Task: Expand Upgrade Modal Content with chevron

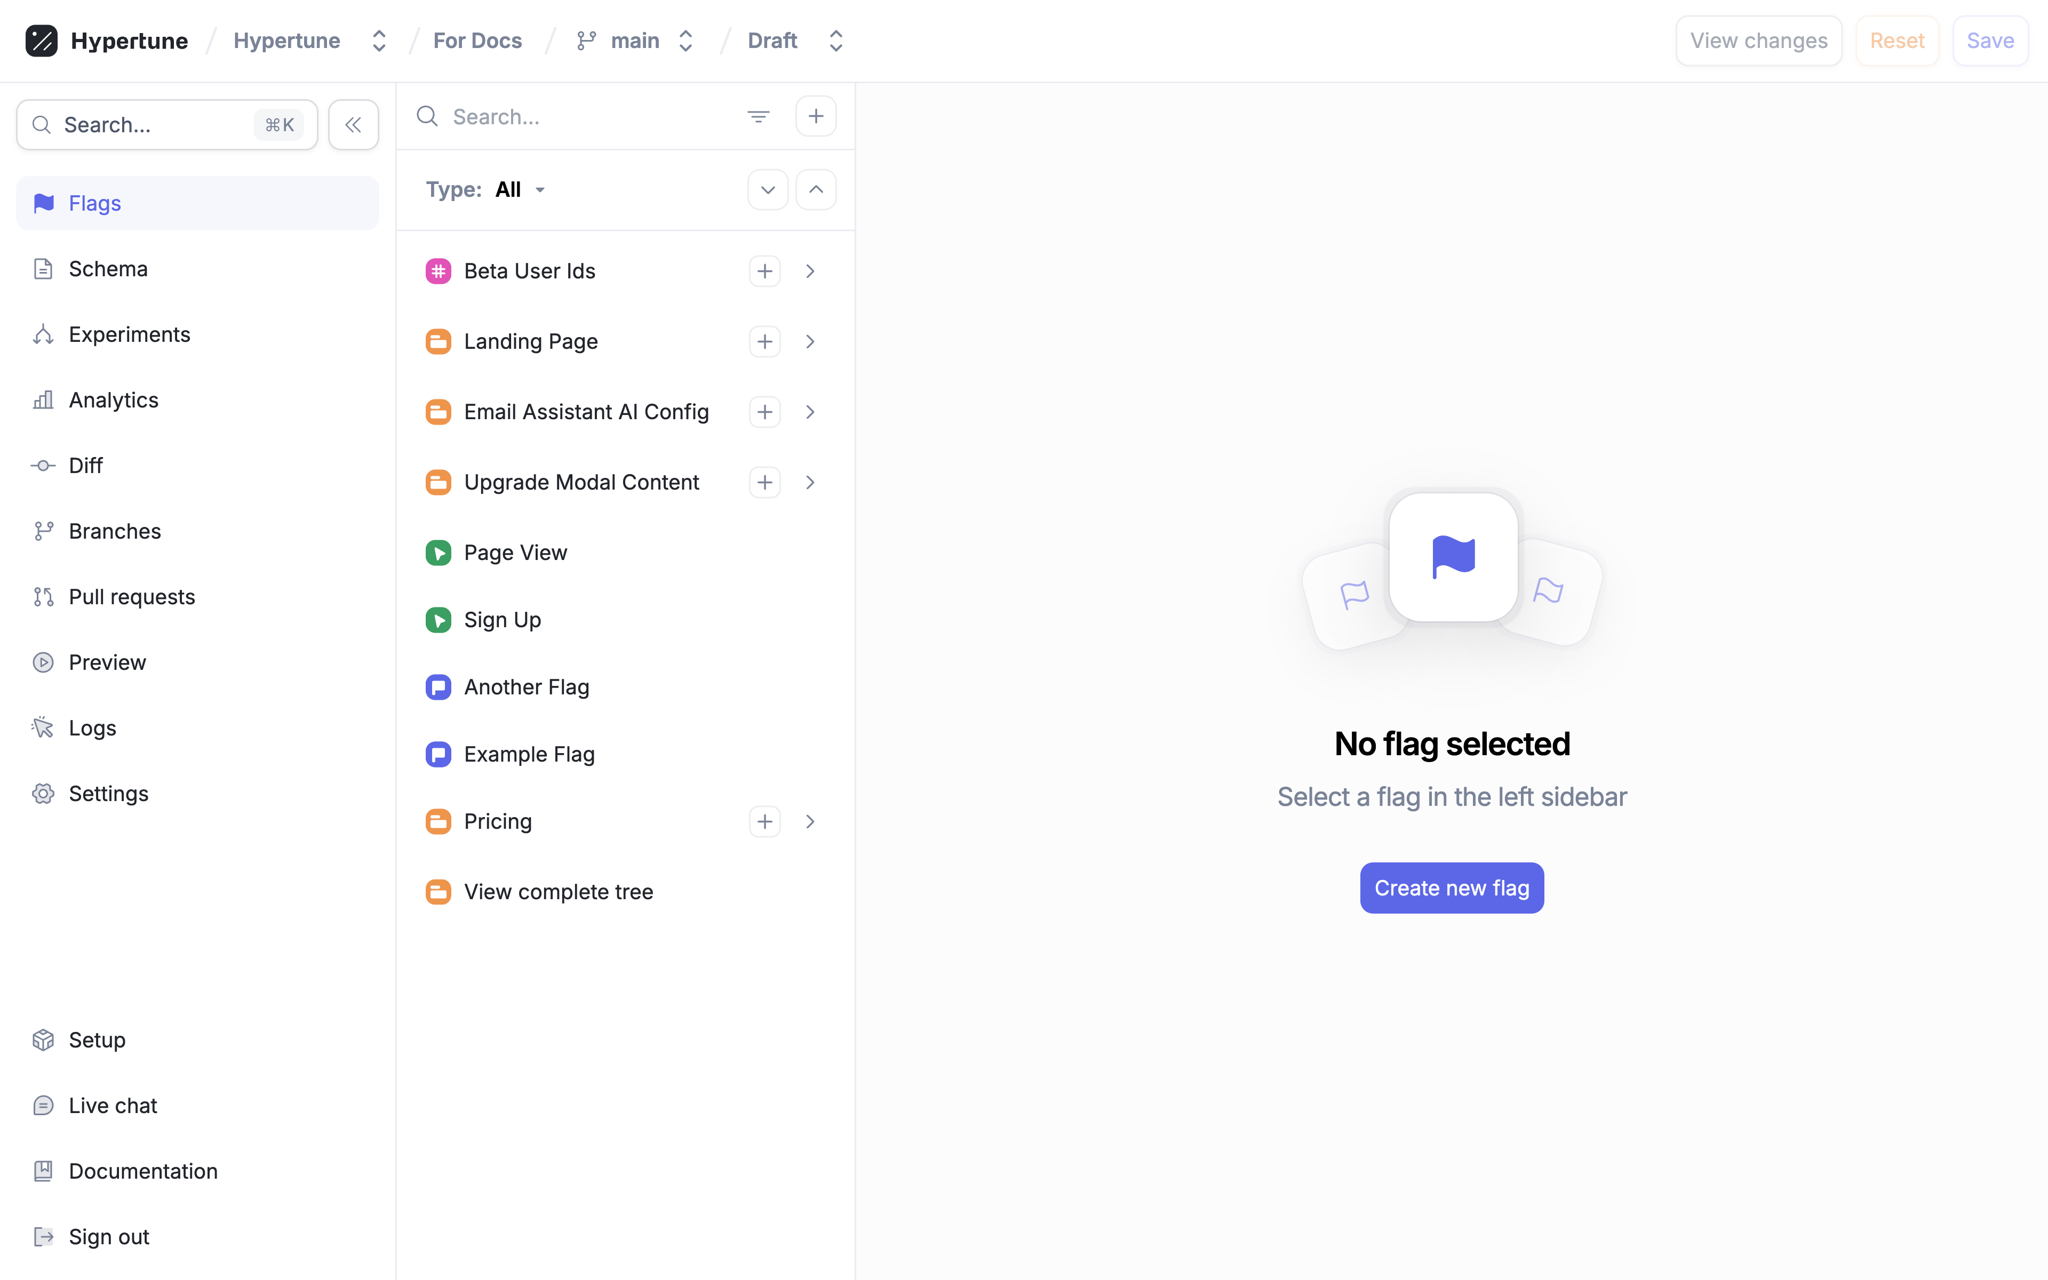Action: point(810,483)
